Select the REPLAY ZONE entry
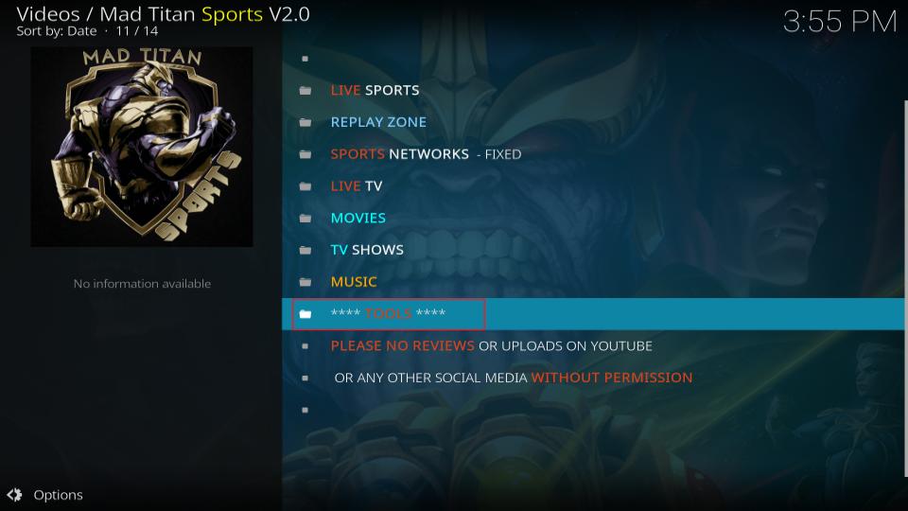Viewport: 908px width, 511px height. point(592,122)
